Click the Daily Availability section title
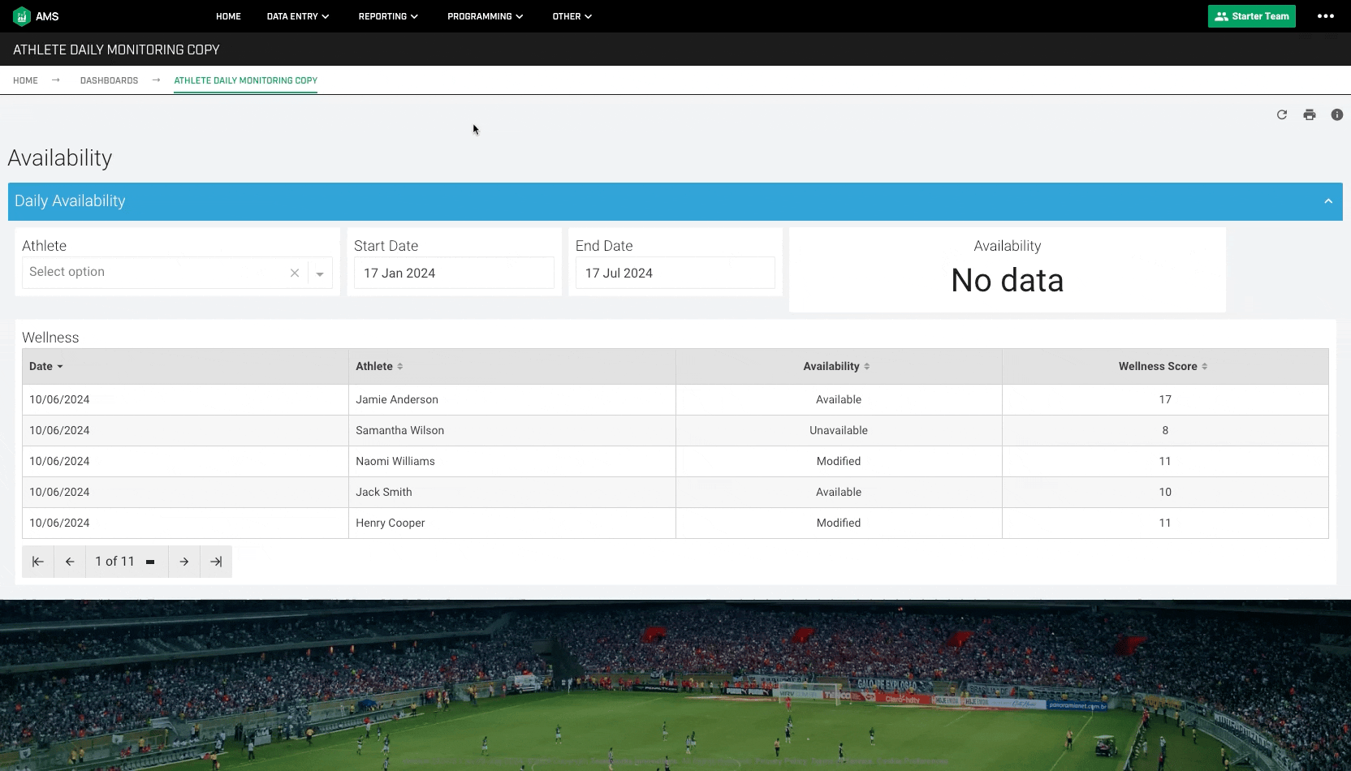Viewport: 1351px width, 771px height. click(70, 201)
